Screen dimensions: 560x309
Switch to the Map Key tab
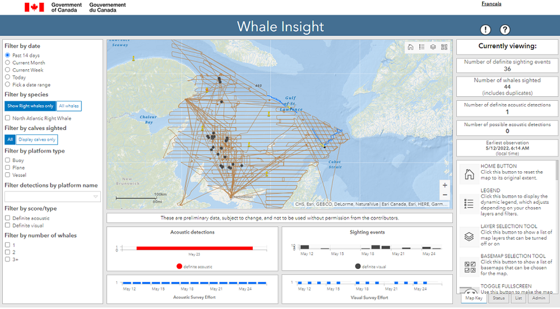tap(474, 298)
